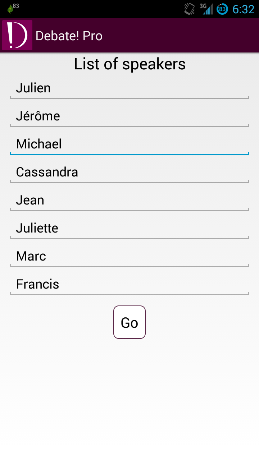Screen dimensions: 259x460
Task: Click the Go button
Action: pos(129,322)
